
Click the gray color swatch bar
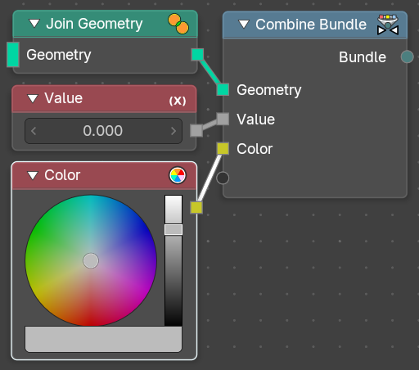(103, 339)
